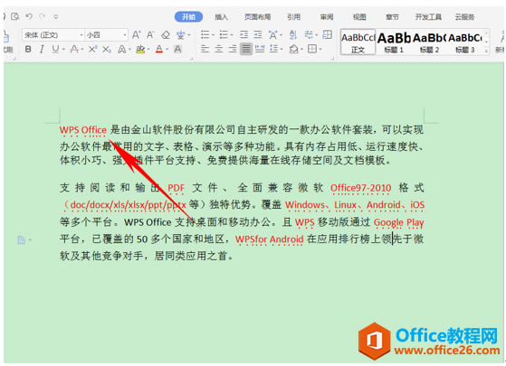Viewport: 506px width, 366px height.
Task: Increase font size with grow font icon
Action: point(137,35)
